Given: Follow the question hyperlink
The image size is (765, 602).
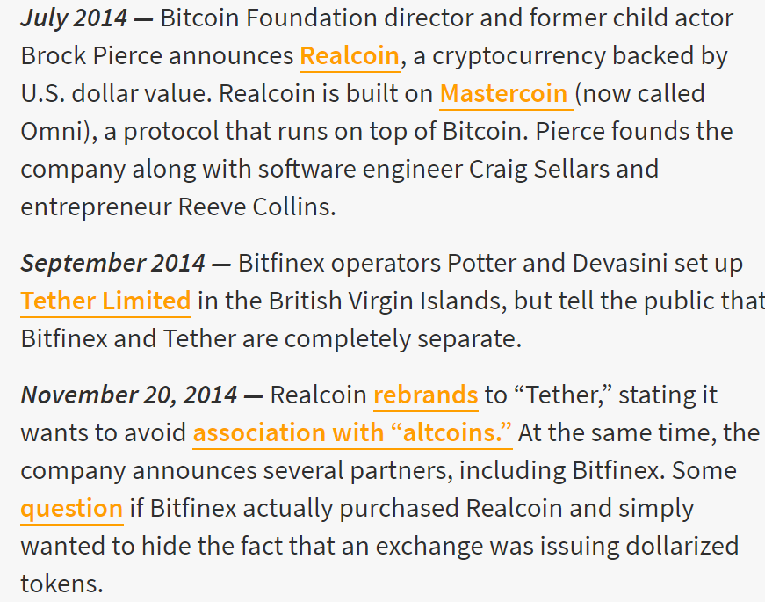Looking at the screenshot, I should point(72,509).
